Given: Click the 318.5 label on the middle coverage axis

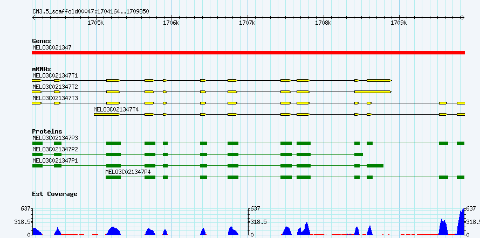Looking at the screenshot, I should point(259,222).
